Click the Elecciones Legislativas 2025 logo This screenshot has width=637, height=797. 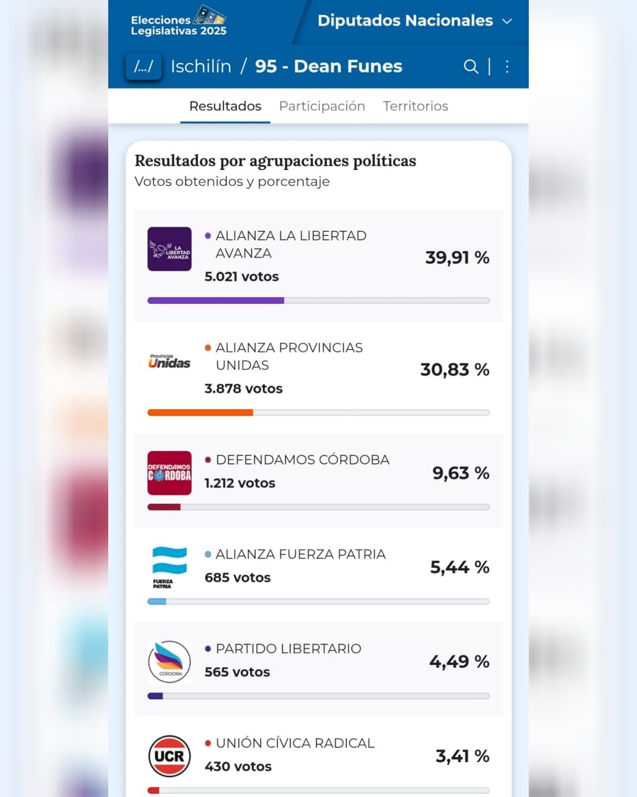point(179,22)
